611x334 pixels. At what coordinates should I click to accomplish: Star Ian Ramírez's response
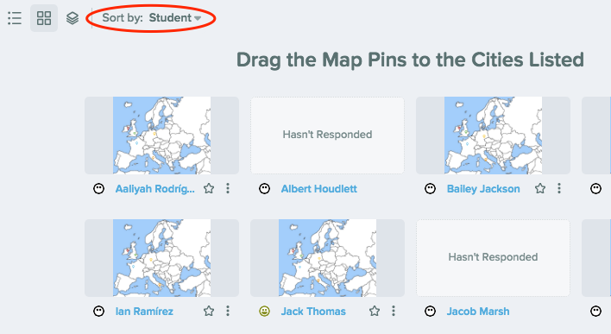(x=209, y=311)
